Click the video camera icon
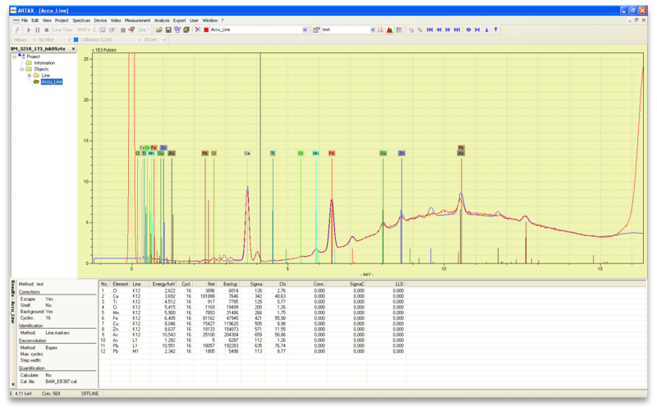The width and height of the screenshot is (657, 411). [x=131, y=30]
